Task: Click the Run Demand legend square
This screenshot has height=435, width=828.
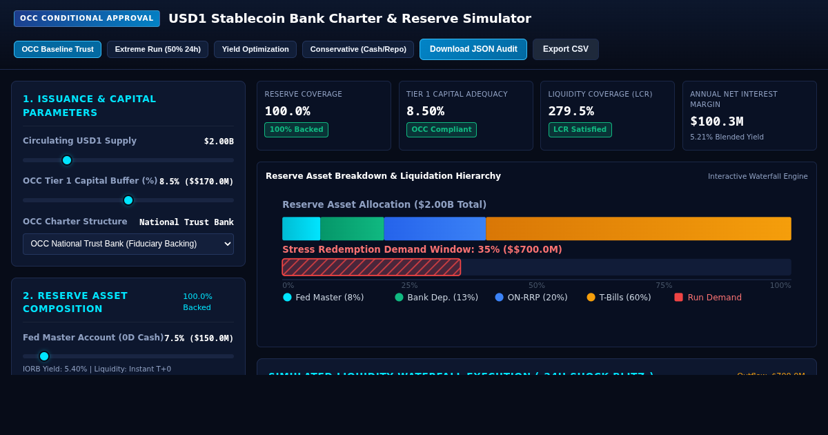Action: pyautogui.click(x=678, y=297)
